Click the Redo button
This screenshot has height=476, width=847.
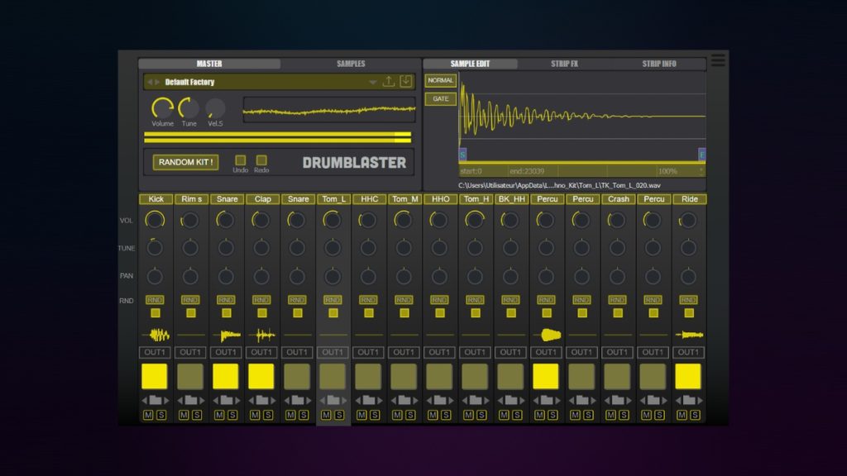[x=261, y=160]
